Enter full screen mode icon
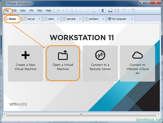 click(x=117, y=11)
